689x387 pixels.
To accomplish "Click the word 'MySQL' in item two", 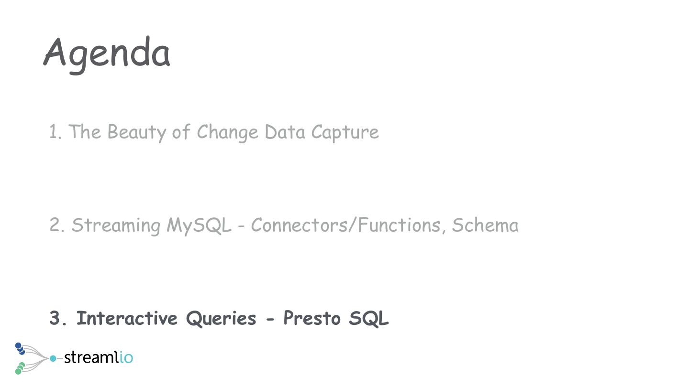I will [199, 225].
